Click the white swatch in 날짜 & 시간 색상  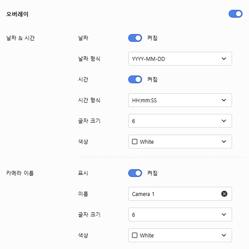pyautogui.click(x=135, y=142)
